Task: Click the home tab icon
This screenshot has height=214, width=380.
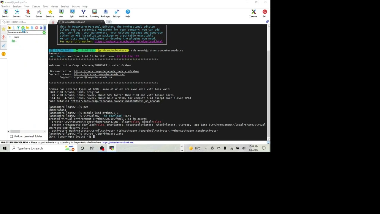Action: pos(53,22)
